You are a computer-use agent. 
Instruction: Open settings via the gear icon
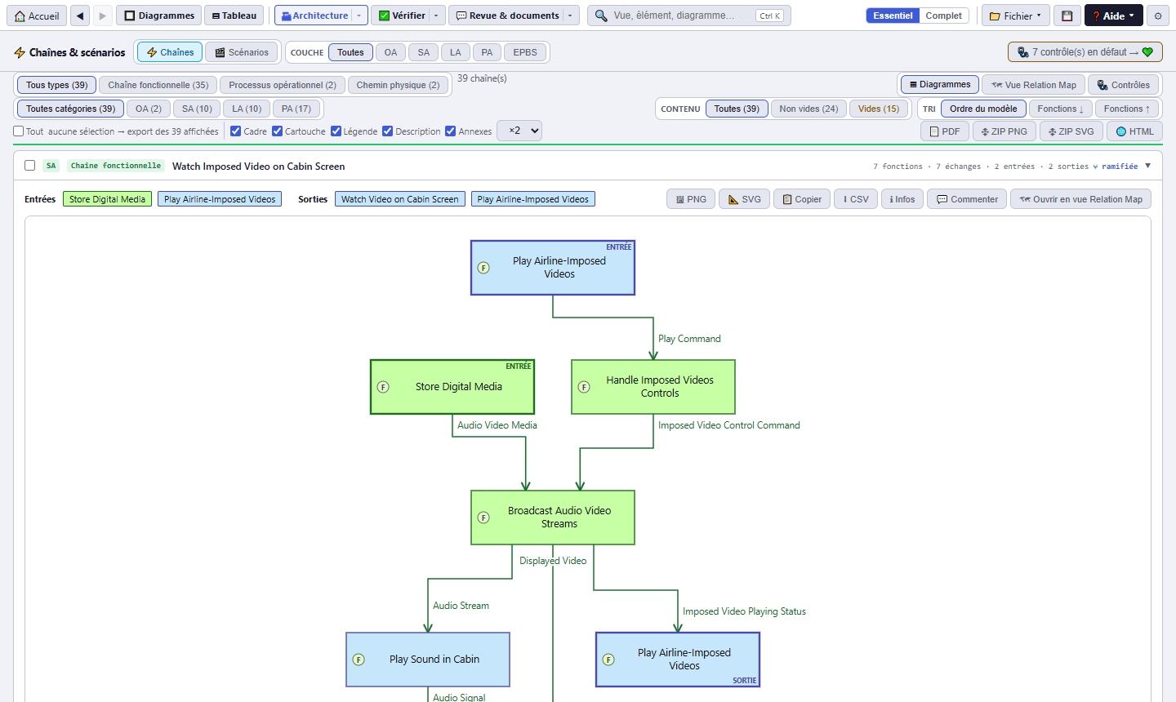tap(1158, 16)
